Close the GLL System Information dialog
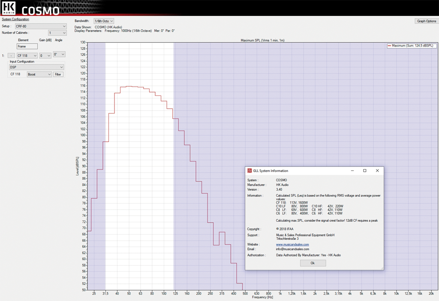This screenshot has height=301, width=439. (377, 170)
